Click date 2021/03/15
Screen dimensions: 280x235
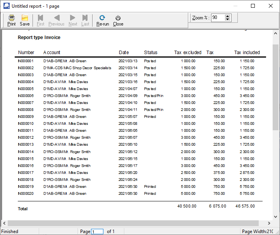point(128,75)
